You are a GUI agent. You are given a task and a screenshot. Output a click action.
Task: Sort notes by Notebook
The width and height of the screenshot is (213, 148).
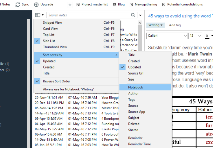(136, 87)
